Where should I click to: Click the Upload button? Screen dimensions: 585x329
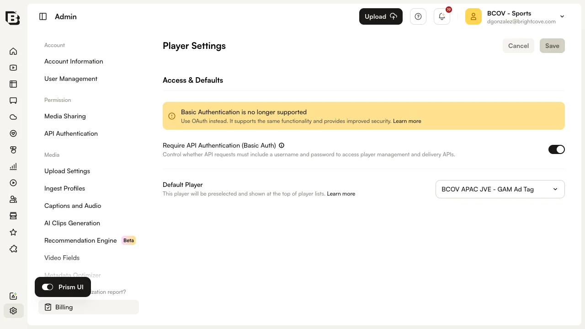pyautogui.click(x=381, y=16)
